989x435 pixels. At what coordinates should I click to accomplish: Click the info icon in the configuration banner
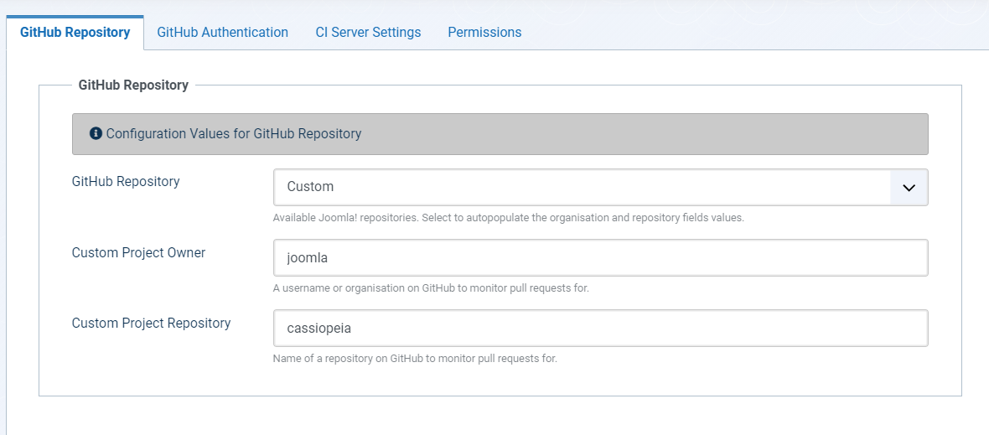click(x=96, y=133)
